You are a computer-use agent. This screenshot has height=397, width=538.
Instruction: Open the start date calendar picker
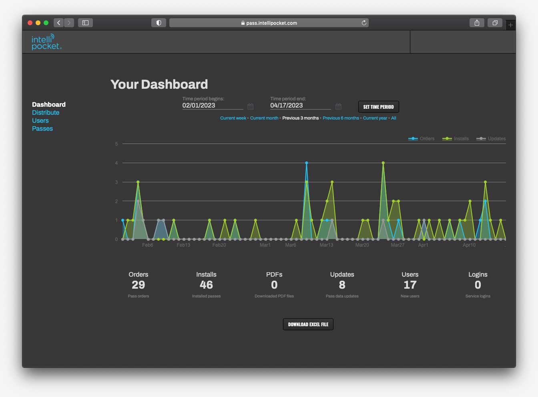pyautogui.click(x=250, y=106)
